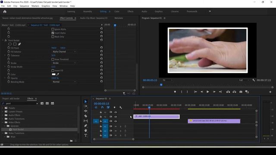Click Add Marker in timeline header
Image resolution: width=276 pixels, height=155 pixels.
pyautogui.click(x=114, y=107)
